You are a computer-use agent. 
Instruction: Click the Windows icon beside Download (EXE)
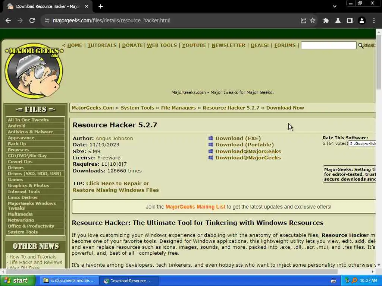click(210, 139)
